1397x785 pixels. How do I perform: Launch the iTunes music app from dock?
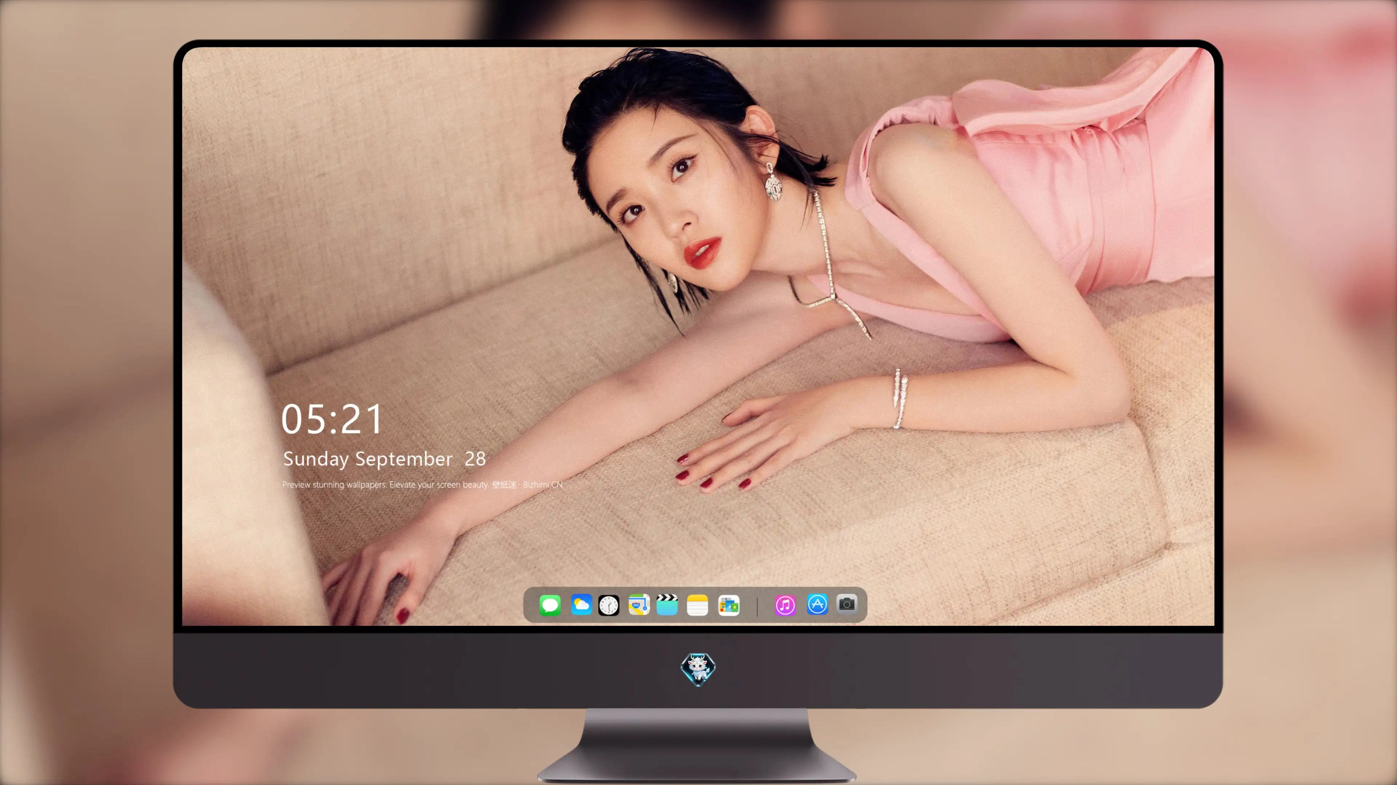(x=785, y=605)
